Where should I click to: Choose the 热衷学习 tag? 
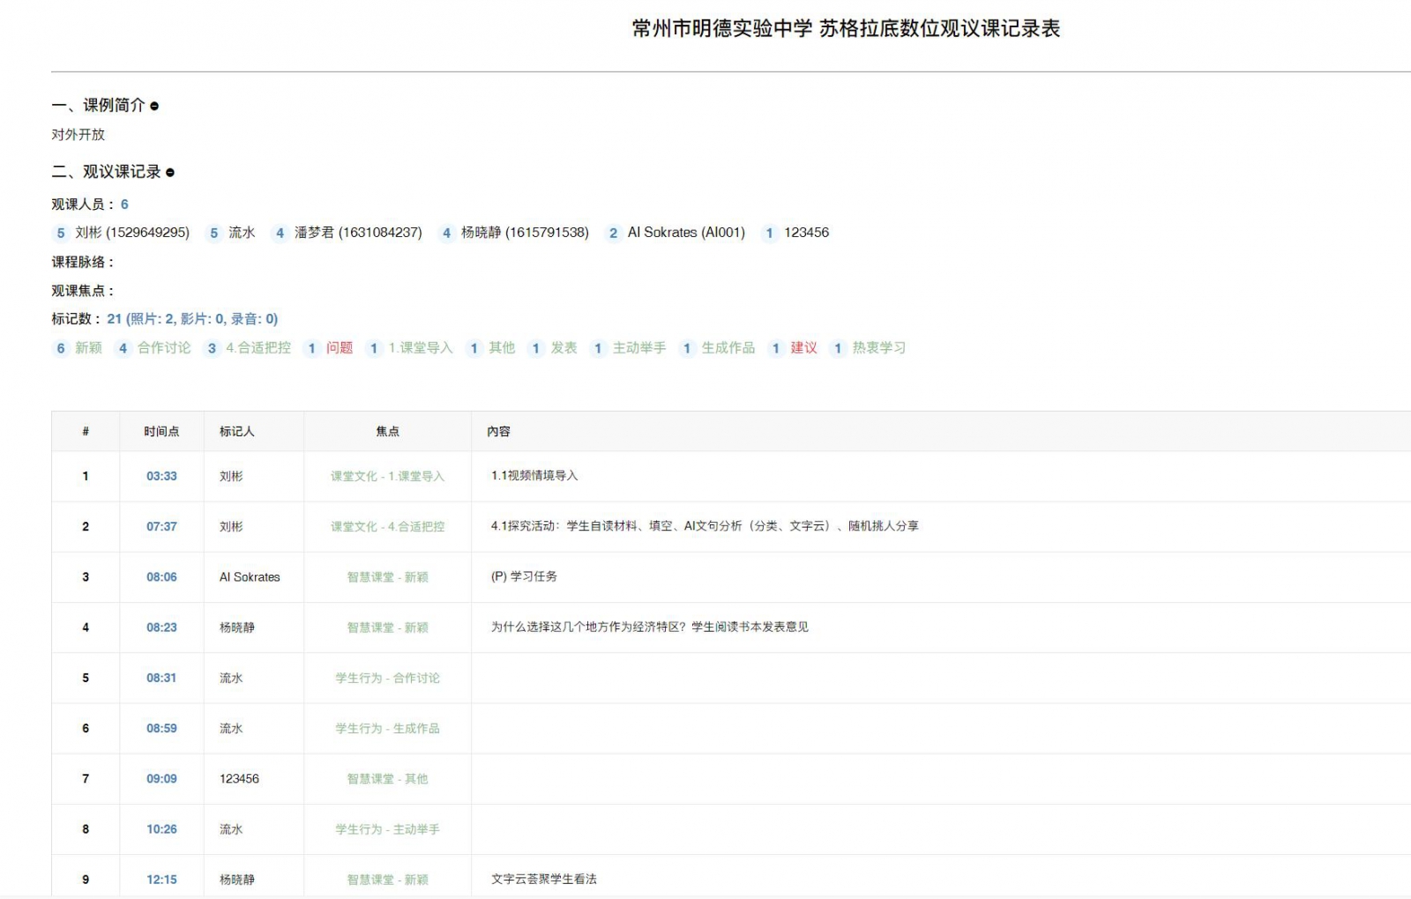tap(878, 348)
